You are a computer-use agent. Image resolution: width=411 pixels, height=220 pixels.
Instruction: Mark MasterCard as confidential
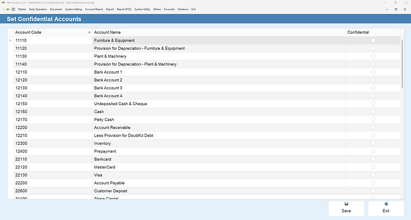[x=373, y=167]
